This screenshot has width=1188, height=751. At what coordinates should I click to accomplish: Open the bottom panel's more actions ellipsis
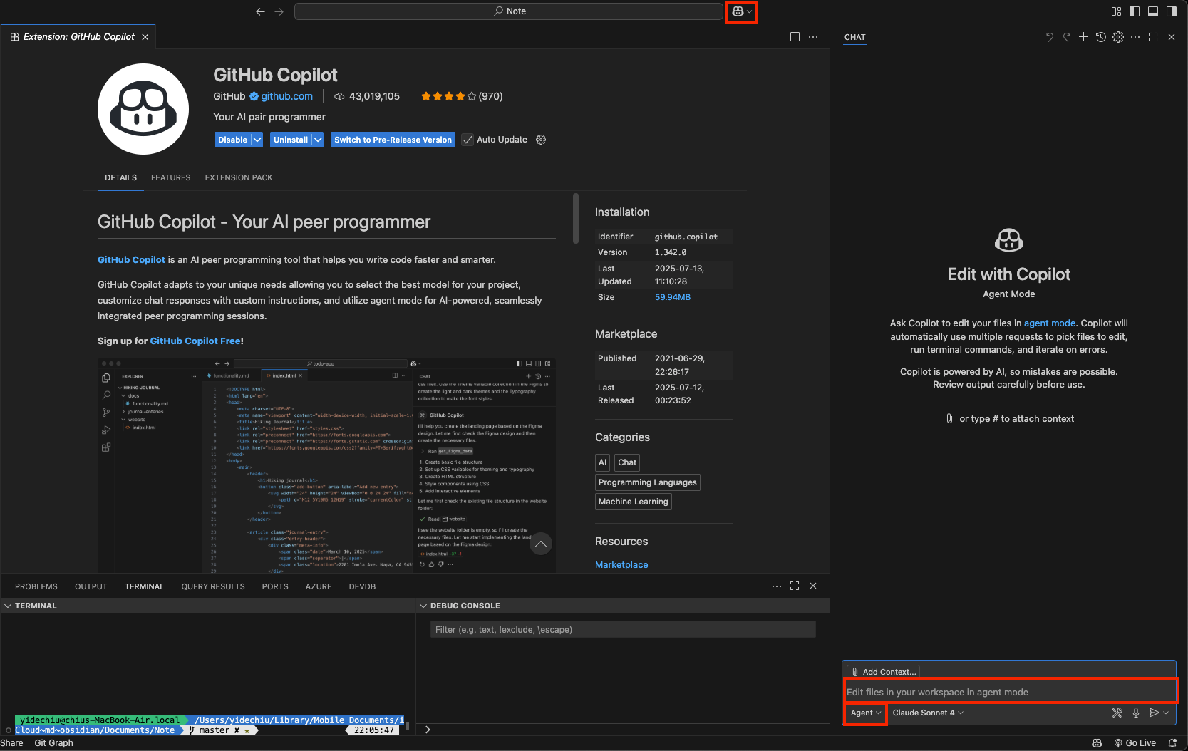pos(777,586)
